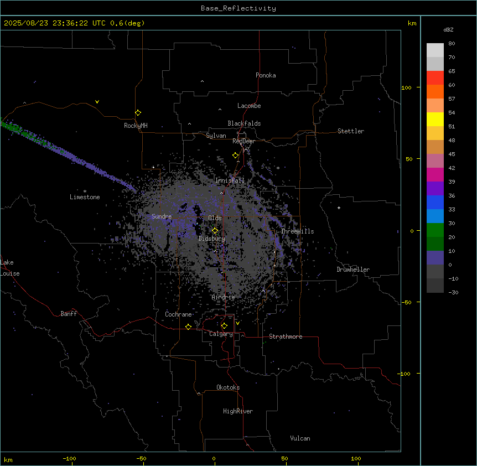477x466 pixels.
Task: Click the Stettler label
Action: pyautogui.click(x=351, y=131)
